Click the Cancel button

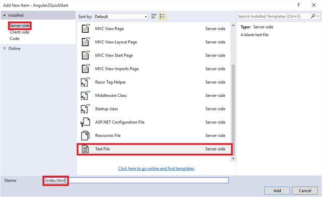point(305,190)
